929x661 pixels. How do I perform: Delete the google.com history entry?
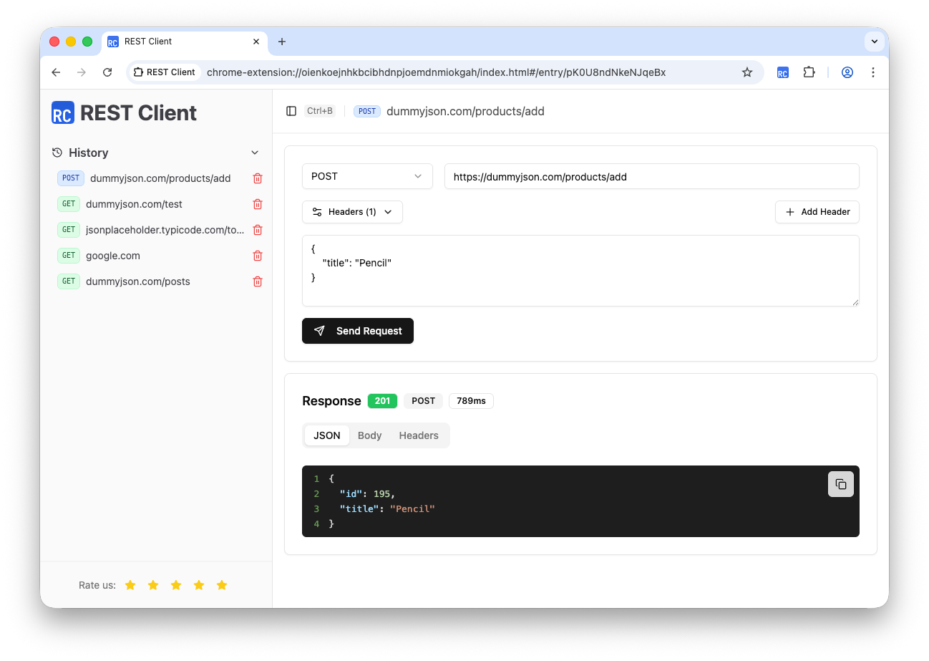coord(258,255)
